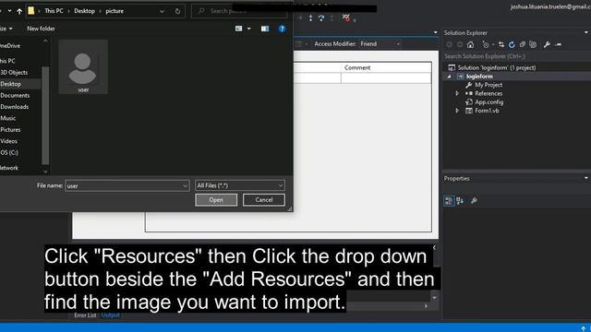Open Videos in the sidebar
591x332 pixels.
click(x=8, y=141)
